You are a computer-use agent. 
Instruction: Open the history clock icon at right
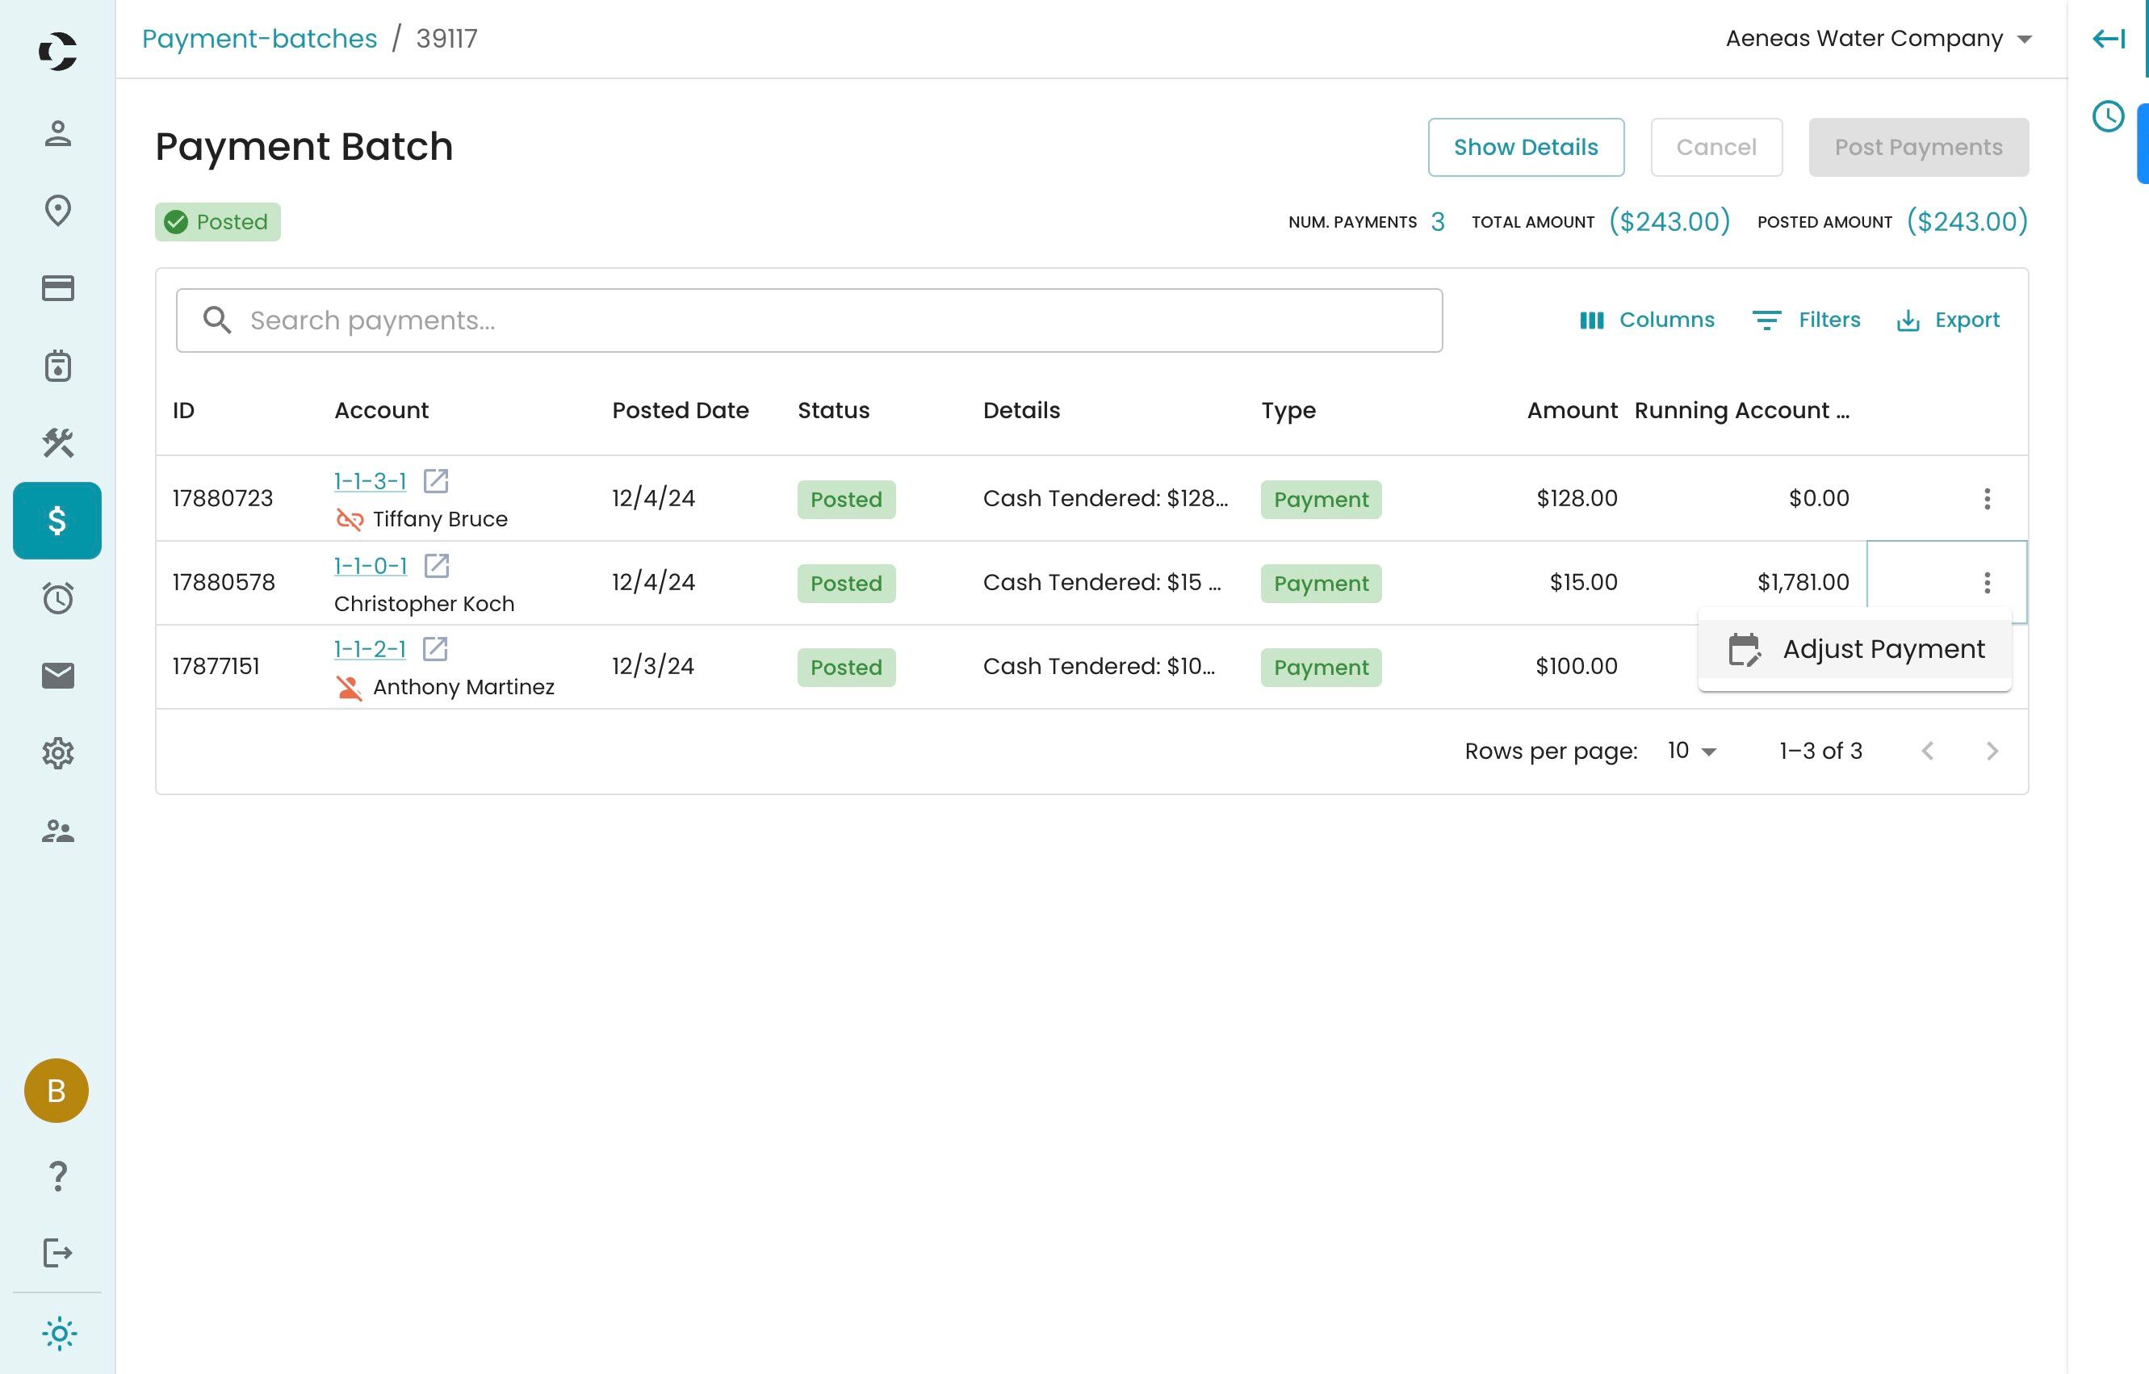point(2108,117)
